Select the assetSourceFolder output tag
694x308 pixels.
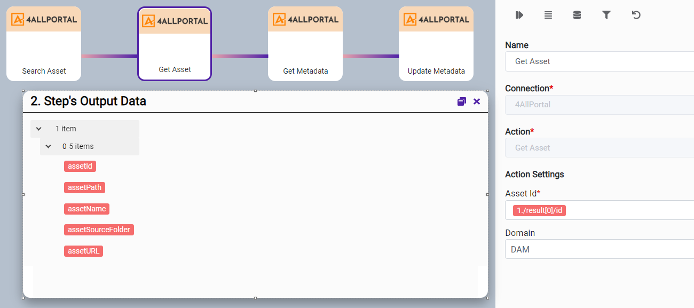(99, 230)
